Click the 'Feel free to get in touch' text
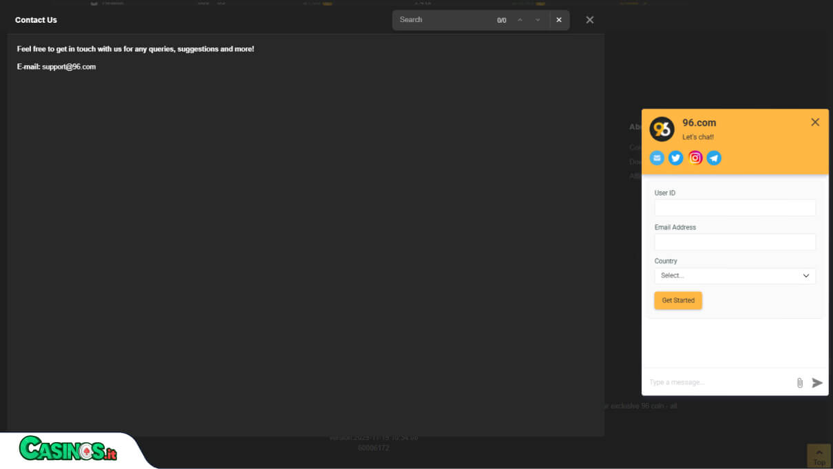This screenshot has width=833, height=469. coord(136,49)
